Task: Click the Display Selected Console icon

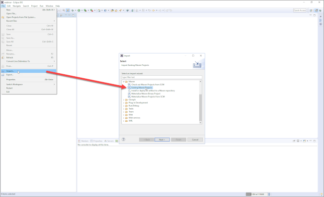Action: click(x=298, y=141)
